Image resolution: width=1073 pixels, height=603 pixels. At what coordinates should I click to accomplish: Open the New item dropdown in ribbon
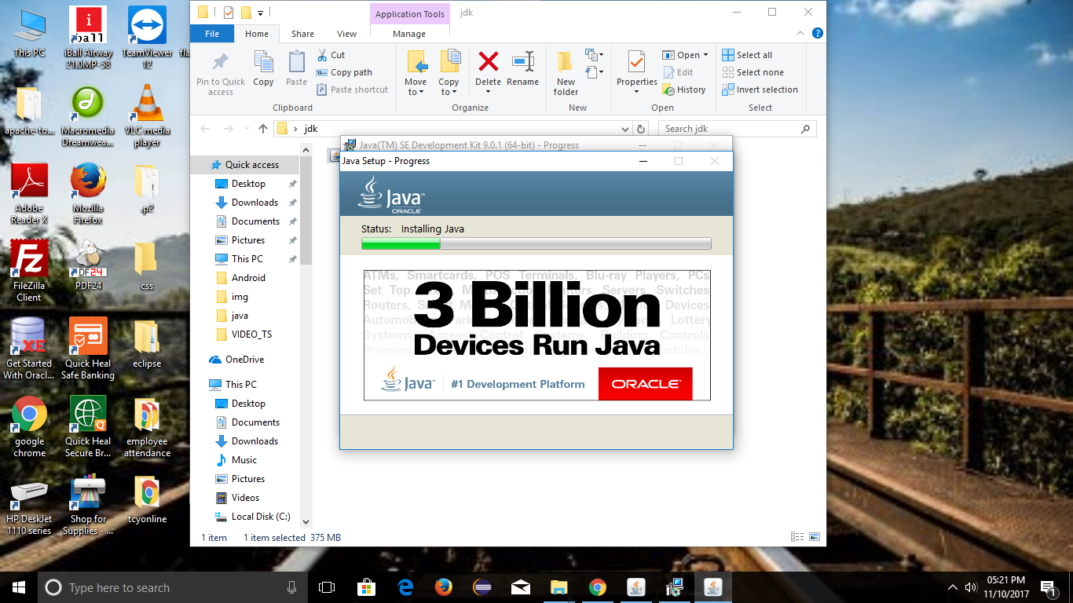coord(594,55)
